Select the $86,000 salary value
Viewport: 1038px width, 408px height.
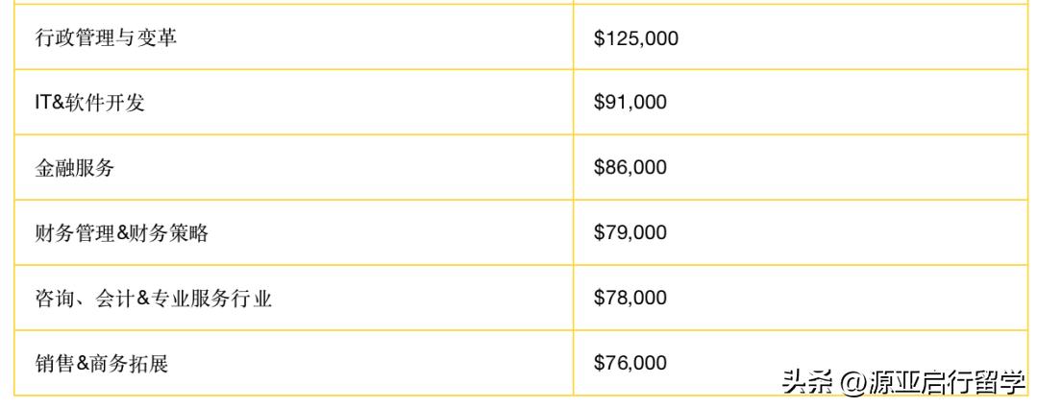630,168
